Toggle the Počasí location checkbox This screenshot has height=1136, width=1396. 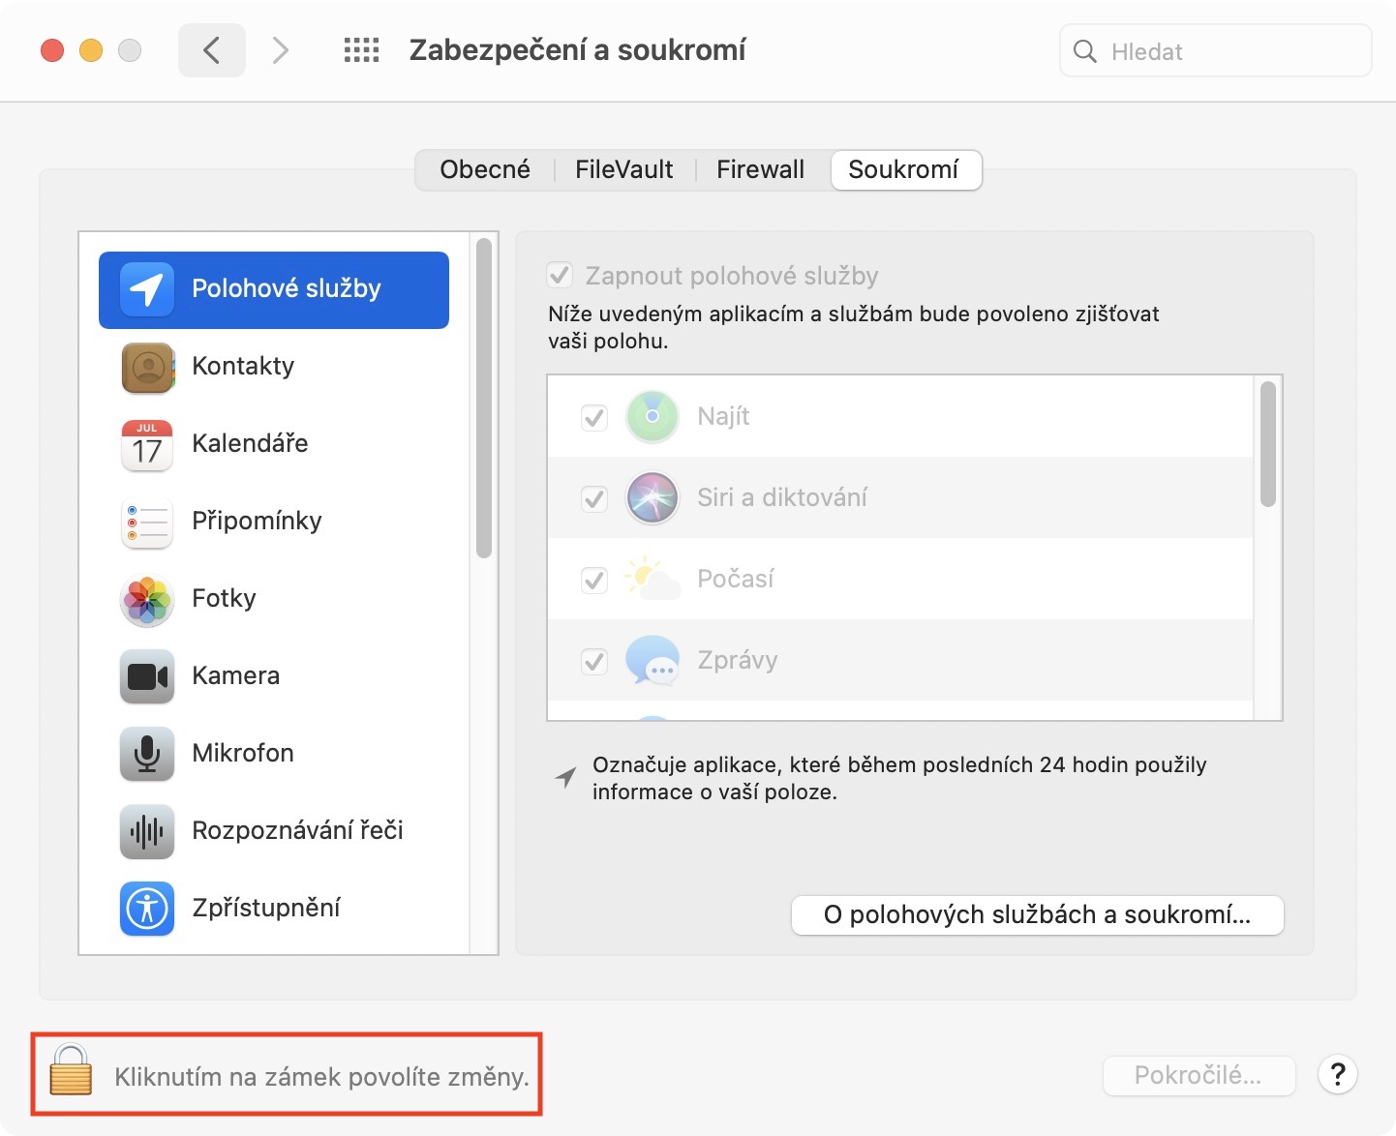(x=594, y=581)
